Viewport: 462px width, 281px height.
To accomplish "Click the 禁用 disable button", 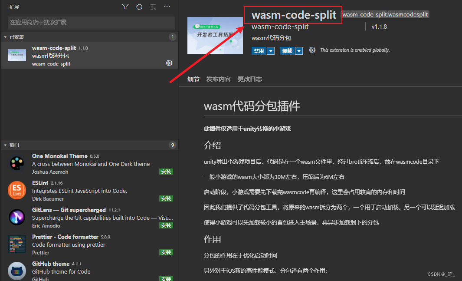I will [259, 51].
